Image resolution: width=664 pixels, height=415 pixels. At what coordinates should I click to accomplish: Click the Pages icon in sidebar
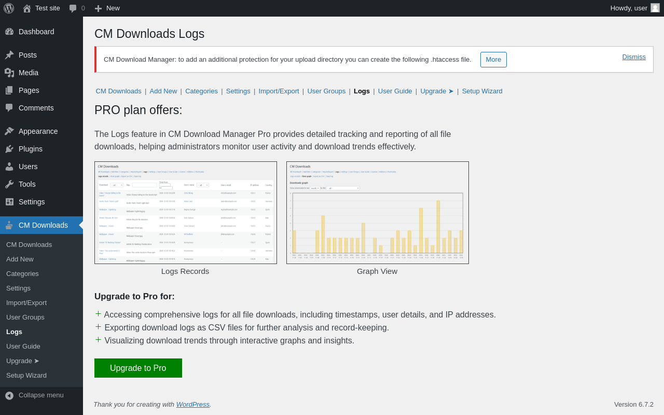pyautogui.click(x=9, y=90)
